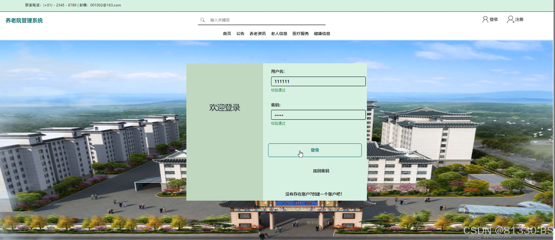Open the 老人信息 menu item

pyautogui.click(x=279, y=34)
